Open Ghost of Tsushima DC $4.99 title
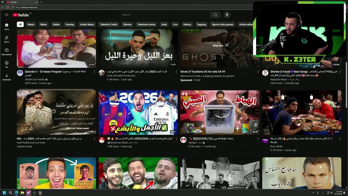The height and width of the screenshot is (196, 348). point(203,72)
